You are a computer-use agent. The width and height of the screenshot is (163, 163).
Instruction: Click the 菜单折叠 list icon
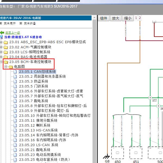(21, 23)
